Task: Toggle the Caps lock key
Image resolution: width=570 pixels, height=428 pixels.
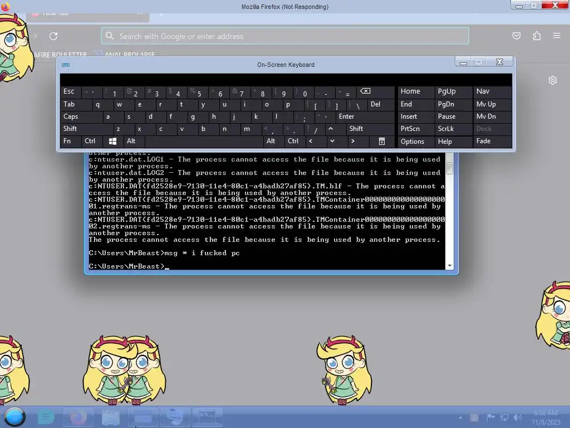Action: (81, 116)
